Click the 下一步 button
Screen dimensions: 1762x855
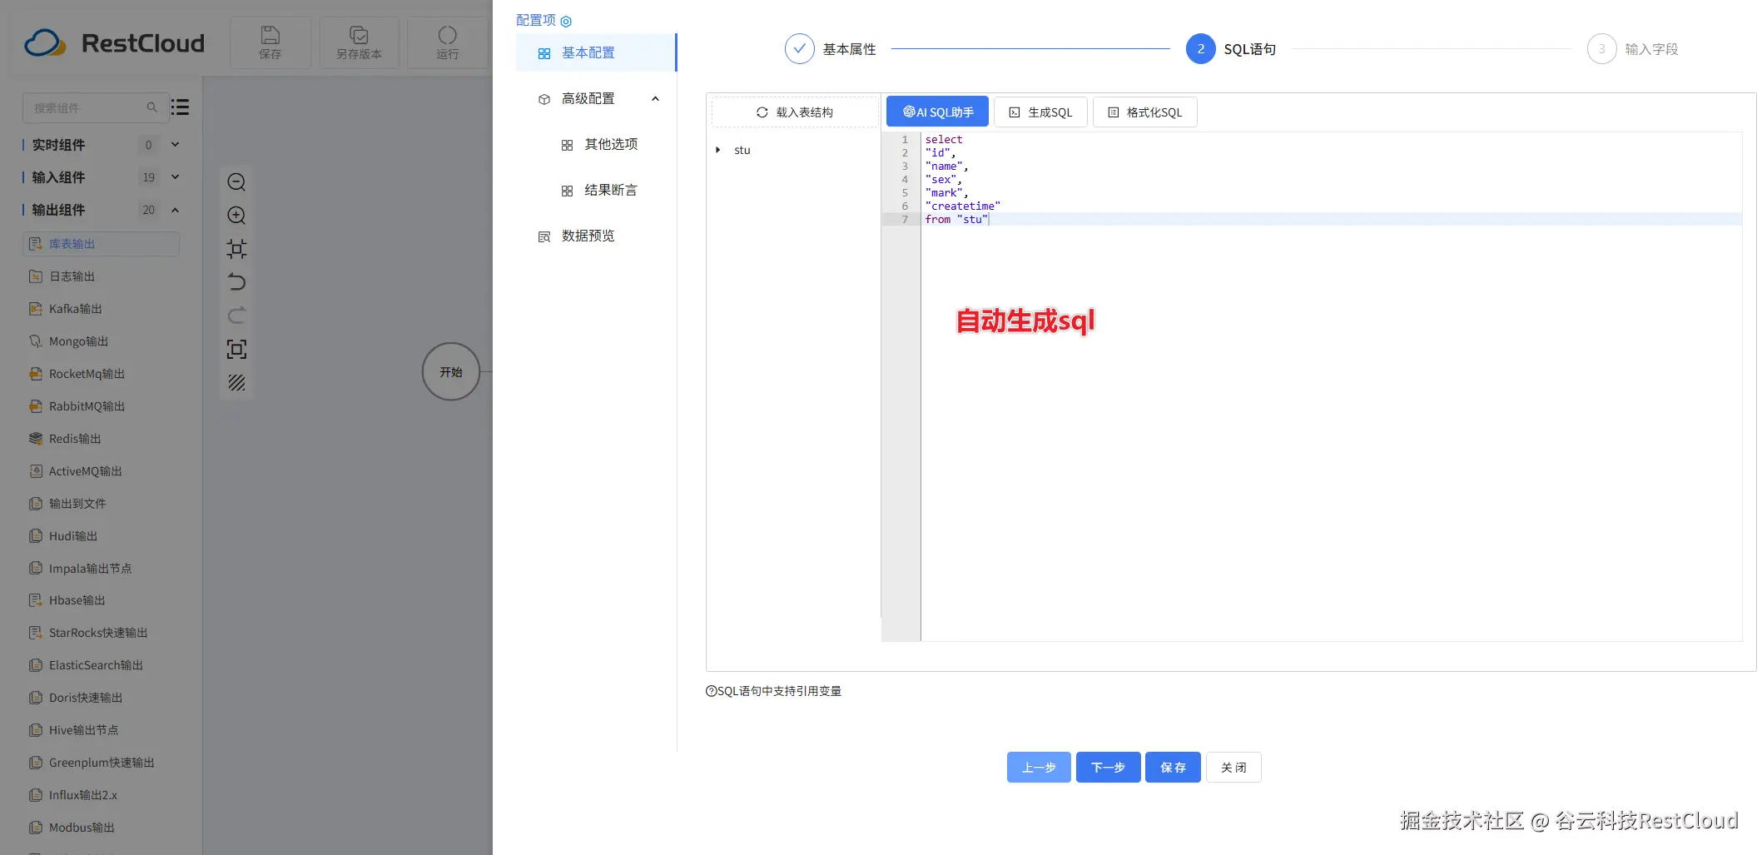click(1108, 767)
